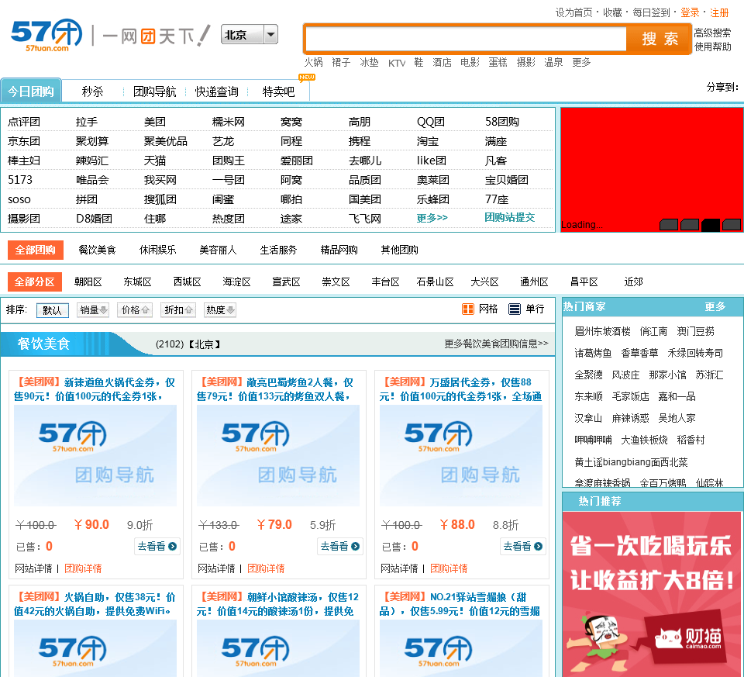
Task: Open deal title 火锅自助，仅售38元
Action: point(95,604)
